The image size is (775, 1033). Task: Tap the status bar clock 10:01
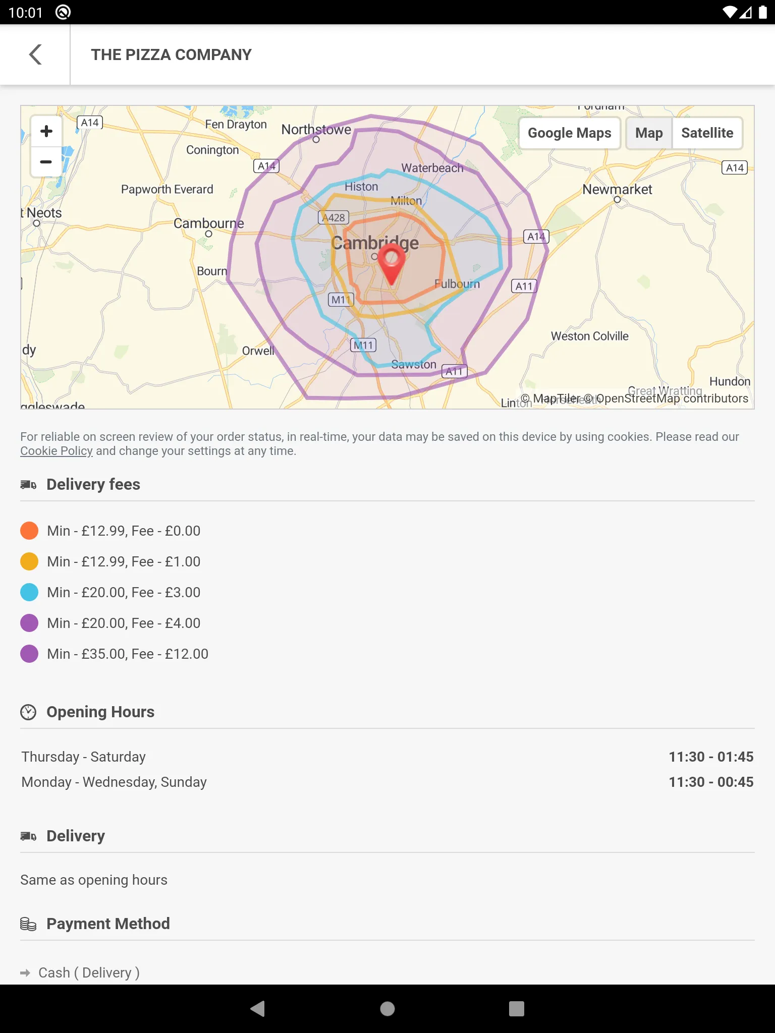click(26, 12)
